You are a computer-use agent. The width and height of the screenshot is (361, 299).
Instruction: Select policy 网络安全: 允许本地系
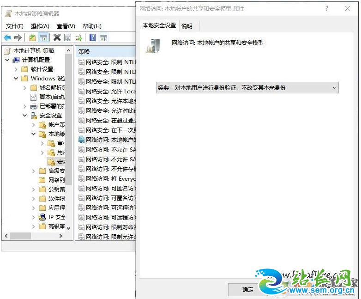coord(107,101)
